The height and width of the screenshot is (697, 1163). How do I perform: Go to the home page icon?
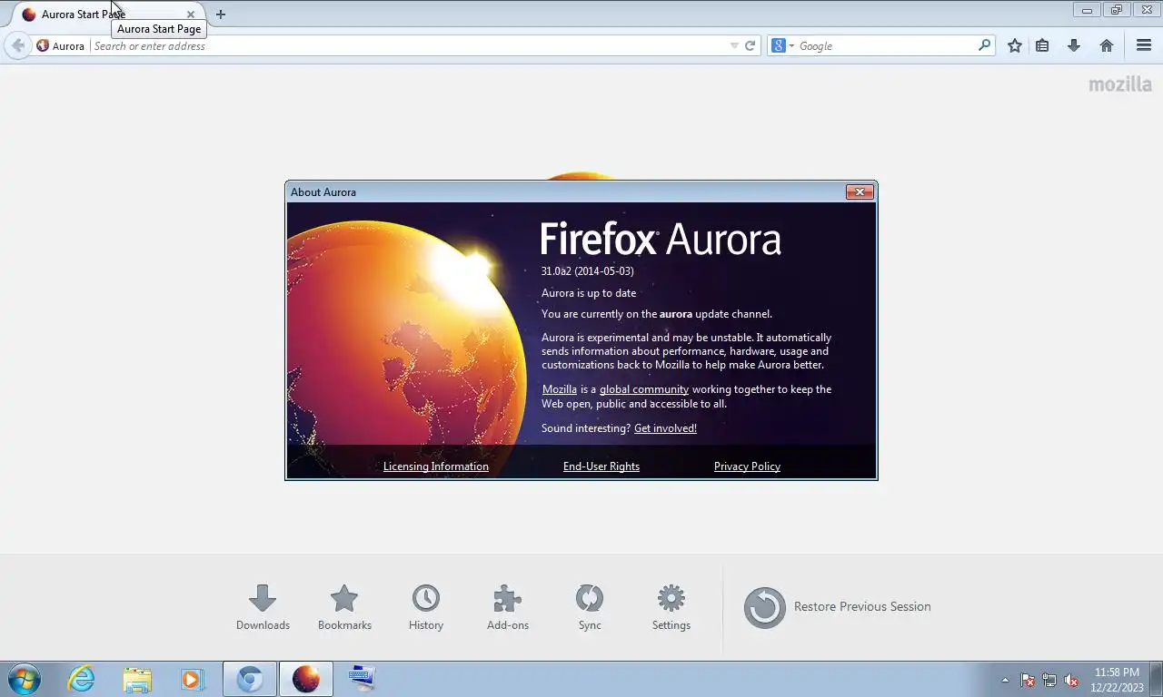(x=1107, y=45)
